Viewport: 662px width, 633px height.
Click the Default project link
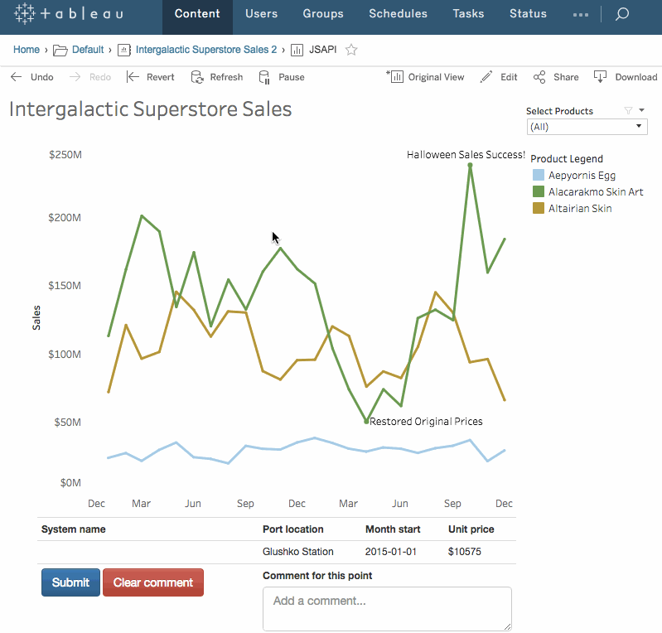click(x=88, y=50)
